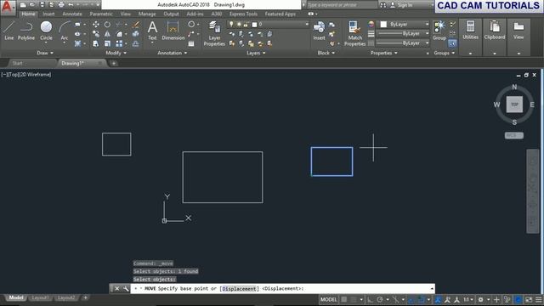
Task: Open the Home ribbon tab
Action: click(28, 14)
